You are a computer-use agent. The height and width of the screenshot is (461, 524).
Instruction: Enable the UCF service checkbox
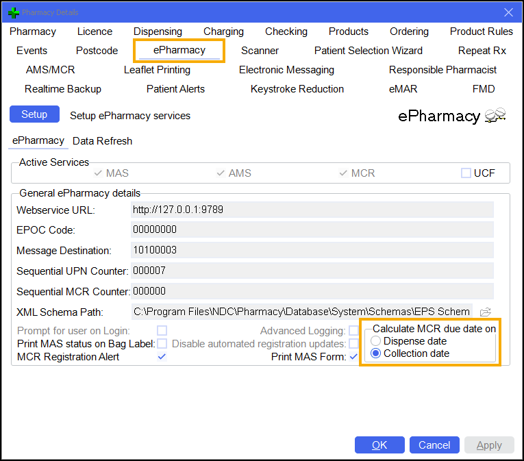[466, 173]
